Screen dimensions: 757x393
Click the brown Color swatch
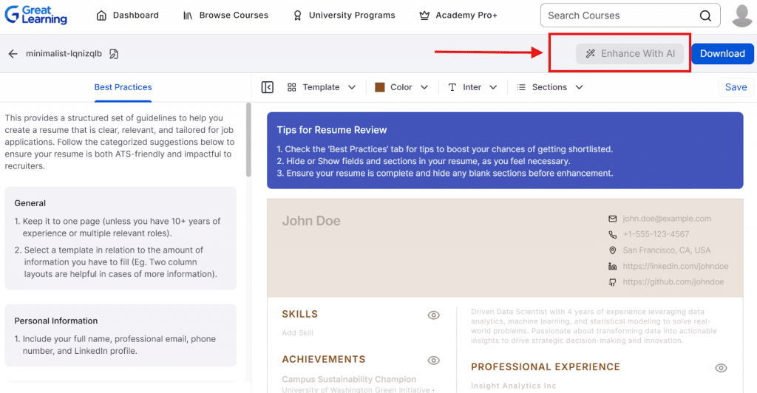point(380,87)
